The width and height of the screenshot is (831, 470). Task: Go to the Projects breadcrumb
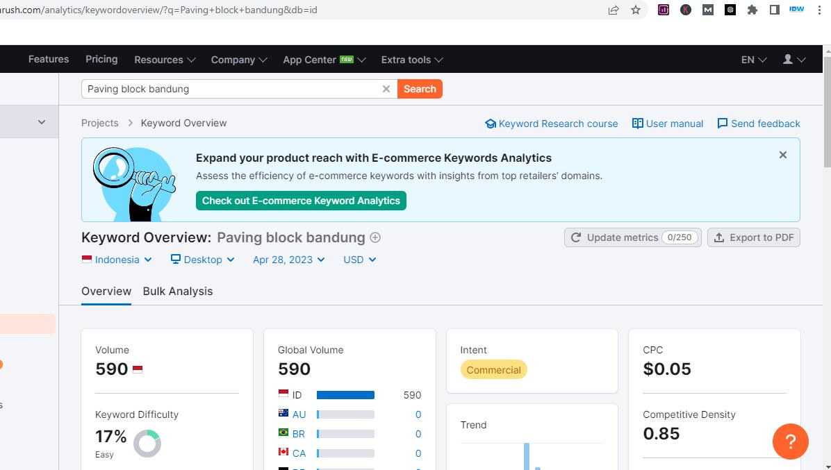pos(99,123)
